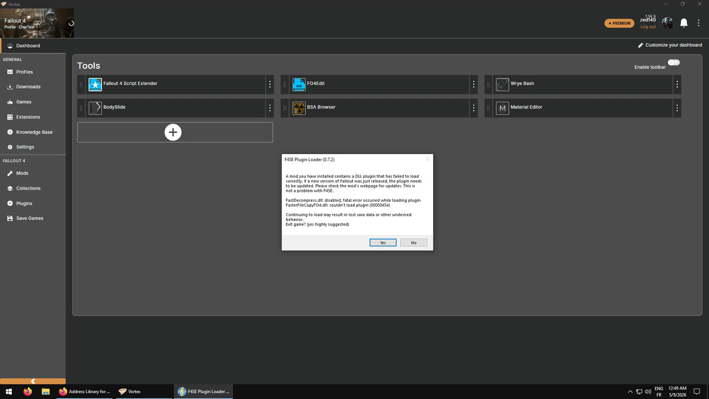Click the BSA Browser tool icon
Screen dimensions: 709x399
[x=299, y=108]
